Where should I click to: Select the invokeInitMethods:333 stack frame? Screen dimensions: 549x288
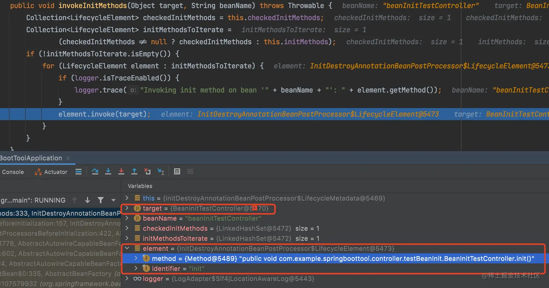click(60, 213)
